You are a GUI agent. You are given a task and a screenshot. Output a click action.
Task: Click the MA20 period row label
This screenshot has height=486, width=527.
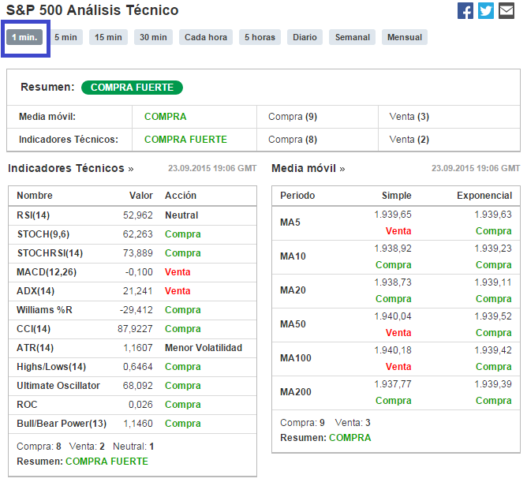(x=293, y=290)
